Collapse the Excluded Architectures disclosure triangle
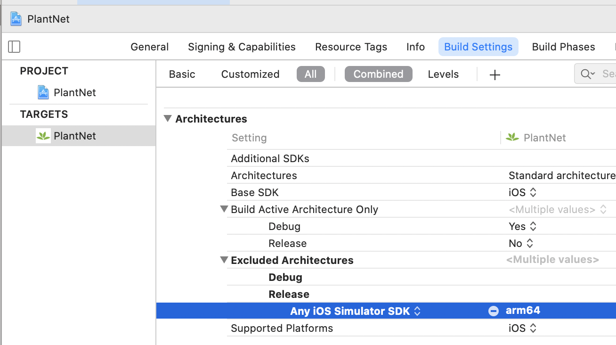Image resolution: width=616 pixels, height=345 pixels. click(224, 260)
